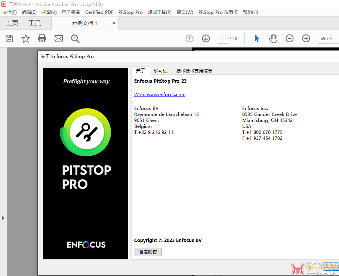Expand the left navigation pane arrow
The image size is (339, 276).
pyautogui.click(x=3, y=218)
